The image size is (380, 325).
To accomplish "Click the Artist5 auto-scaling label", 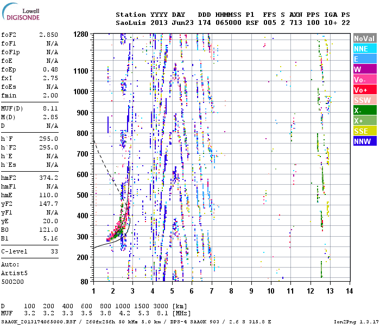I will pos(14,273).
